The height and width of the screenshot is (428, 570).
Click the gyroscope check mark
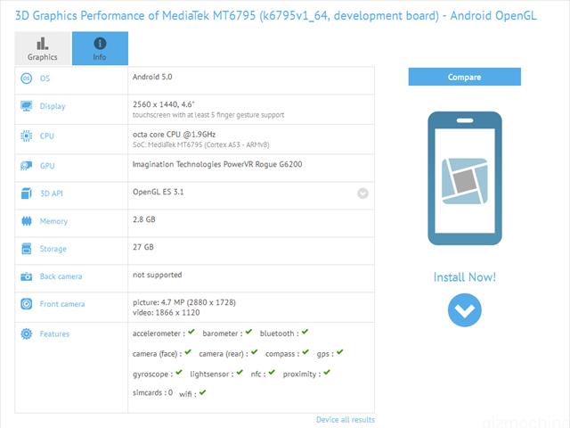[x=179, y=373]
